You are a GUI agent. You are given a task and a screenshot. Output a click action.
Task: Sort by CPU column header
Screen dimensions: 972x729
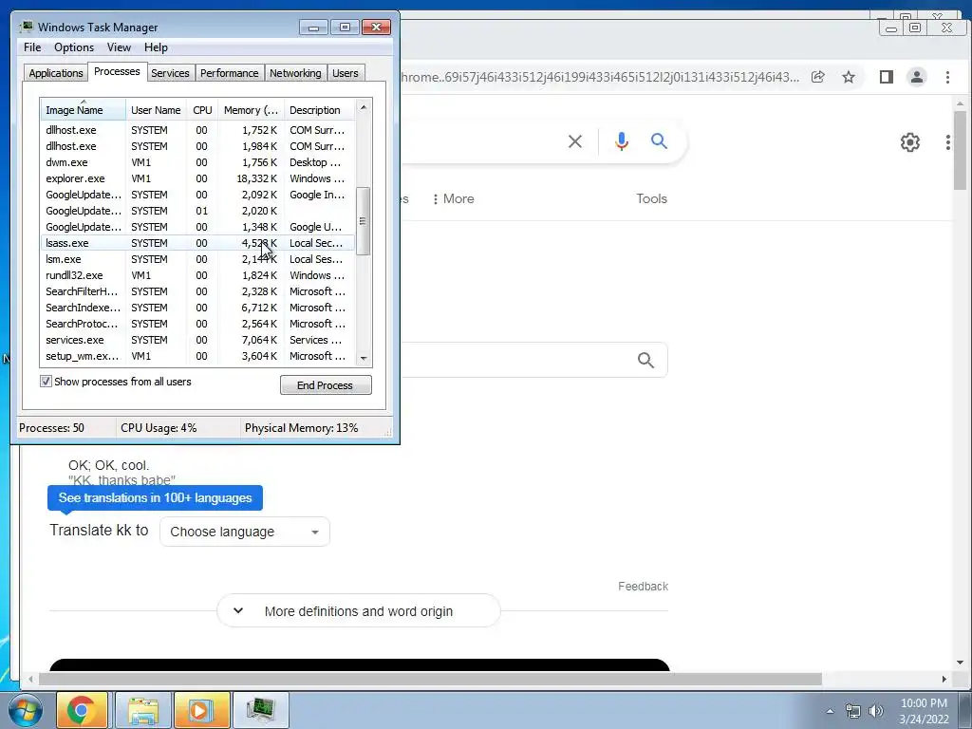[x=202, y=110]
